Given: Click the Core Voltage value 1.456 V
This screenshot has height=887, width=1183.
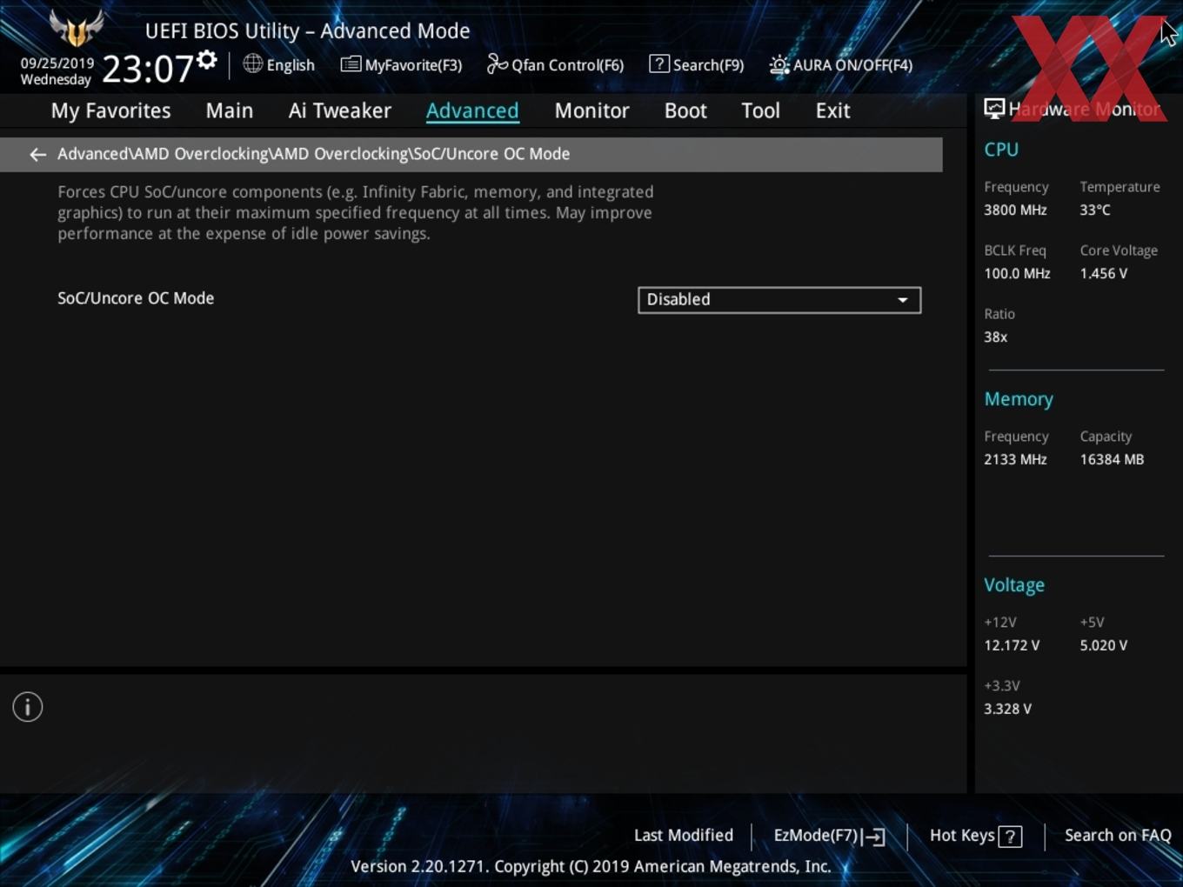Looking at the screenshot, I should point(1104,273).
